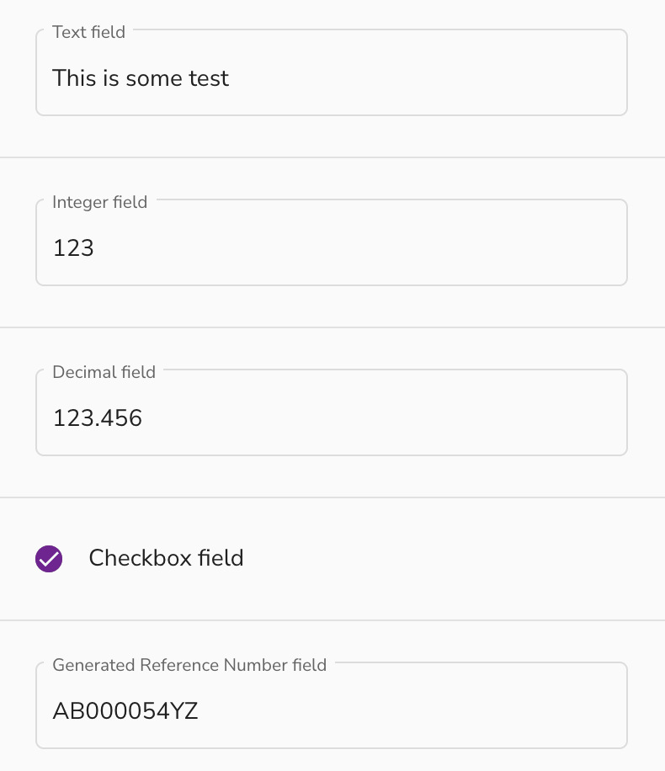
Task: Click the value 123 in Integer field
Action: (73, 247)
